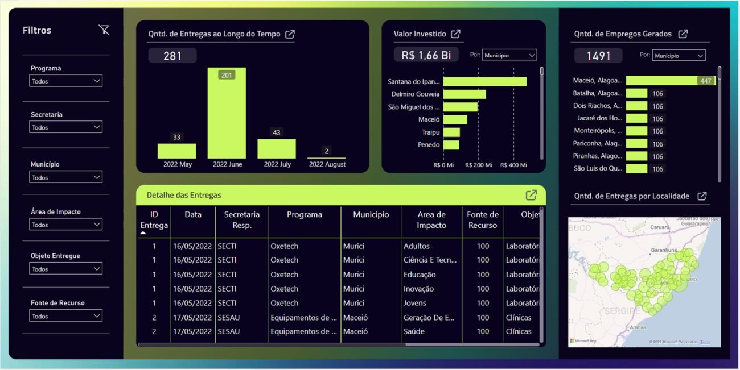
Task: Select the Maceió, Alagoas jobs bar
Action: point(671,81)
